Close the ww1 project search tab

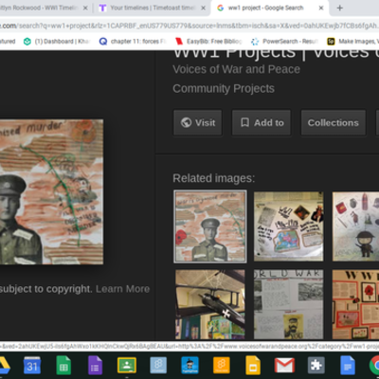[x=321, y=9]
